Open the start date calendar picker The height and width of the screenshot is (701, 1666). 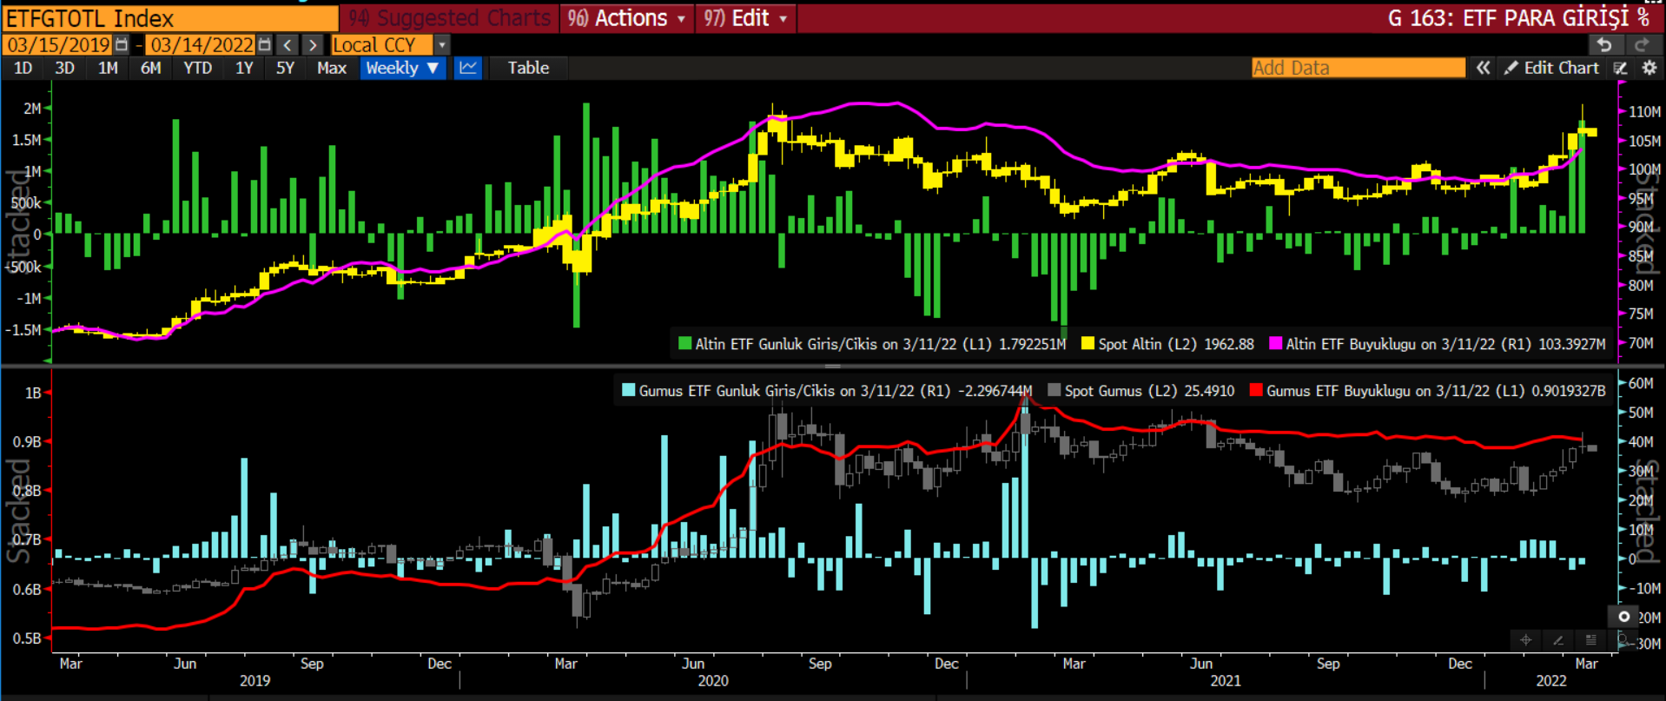point(122,44)
